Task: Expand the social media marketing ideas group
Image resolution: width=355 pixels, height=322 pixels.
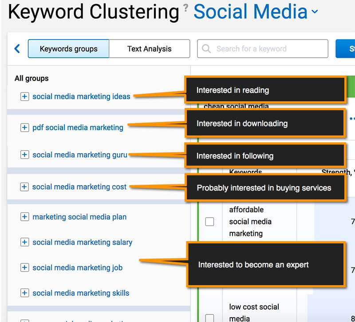Action: click(24, 96)
